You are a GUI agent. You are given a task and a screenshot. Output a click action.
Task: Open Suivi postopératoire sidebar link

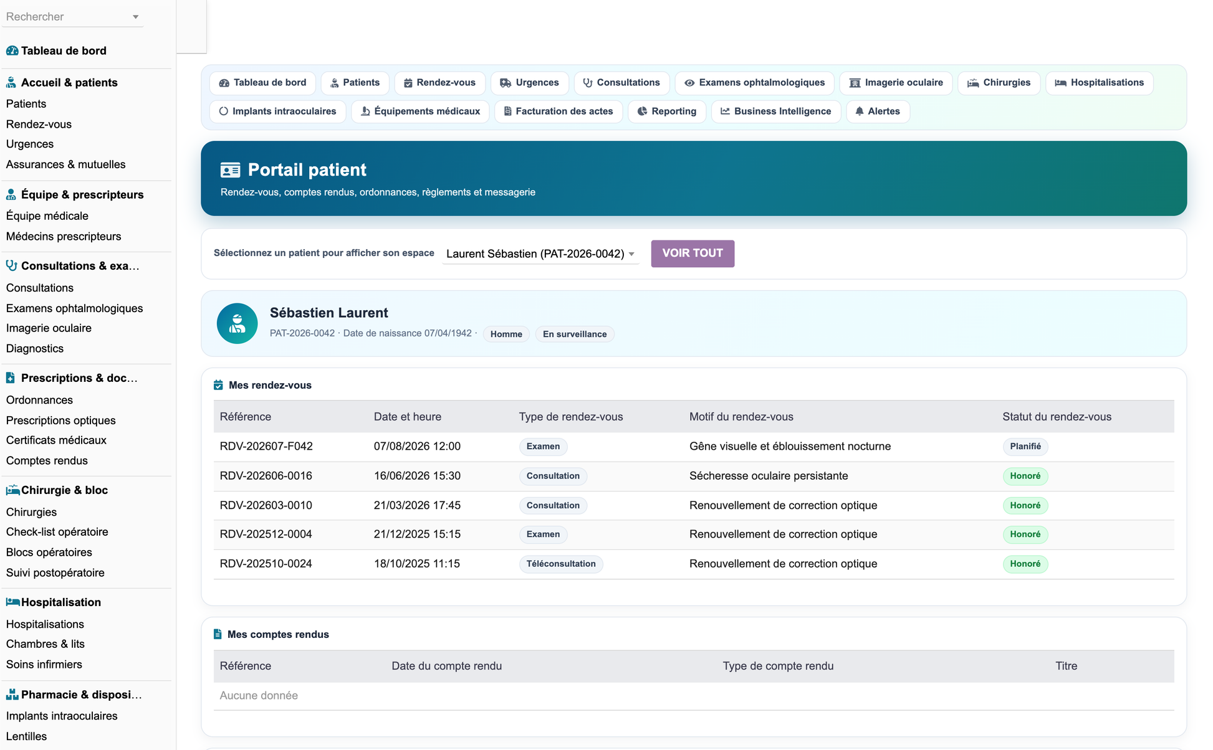(x=55, y=573)
